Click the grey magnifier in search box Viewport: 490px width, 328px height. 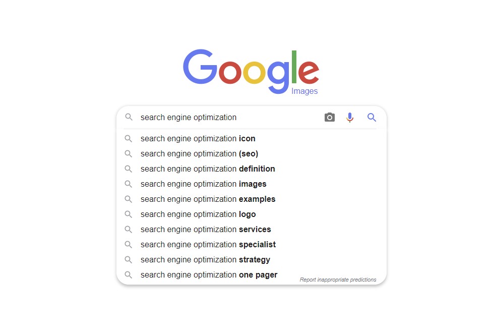coord(129,117)
